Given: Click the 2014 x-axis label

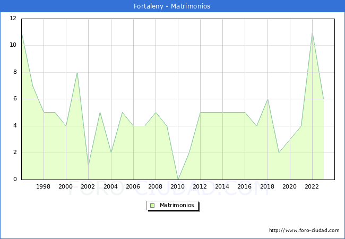Looking at the screenshot, I should 222,186.
